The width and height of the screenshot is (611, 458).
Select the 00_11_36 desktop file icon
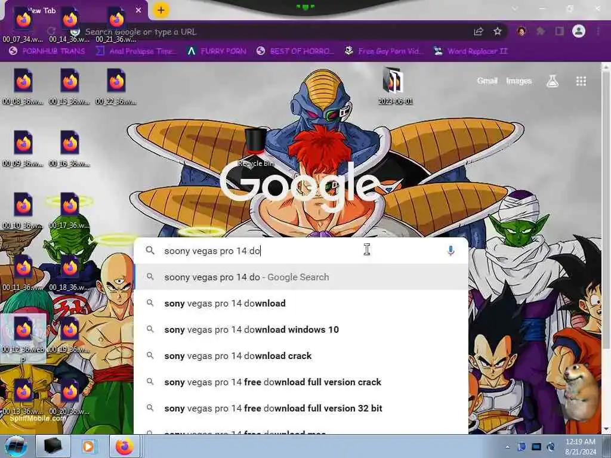(x=23, y=272)
